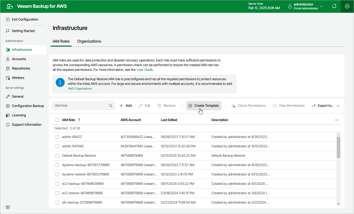Sort by the Last Edited column header
The image size is (354, 214).
[x=169, y=120]
